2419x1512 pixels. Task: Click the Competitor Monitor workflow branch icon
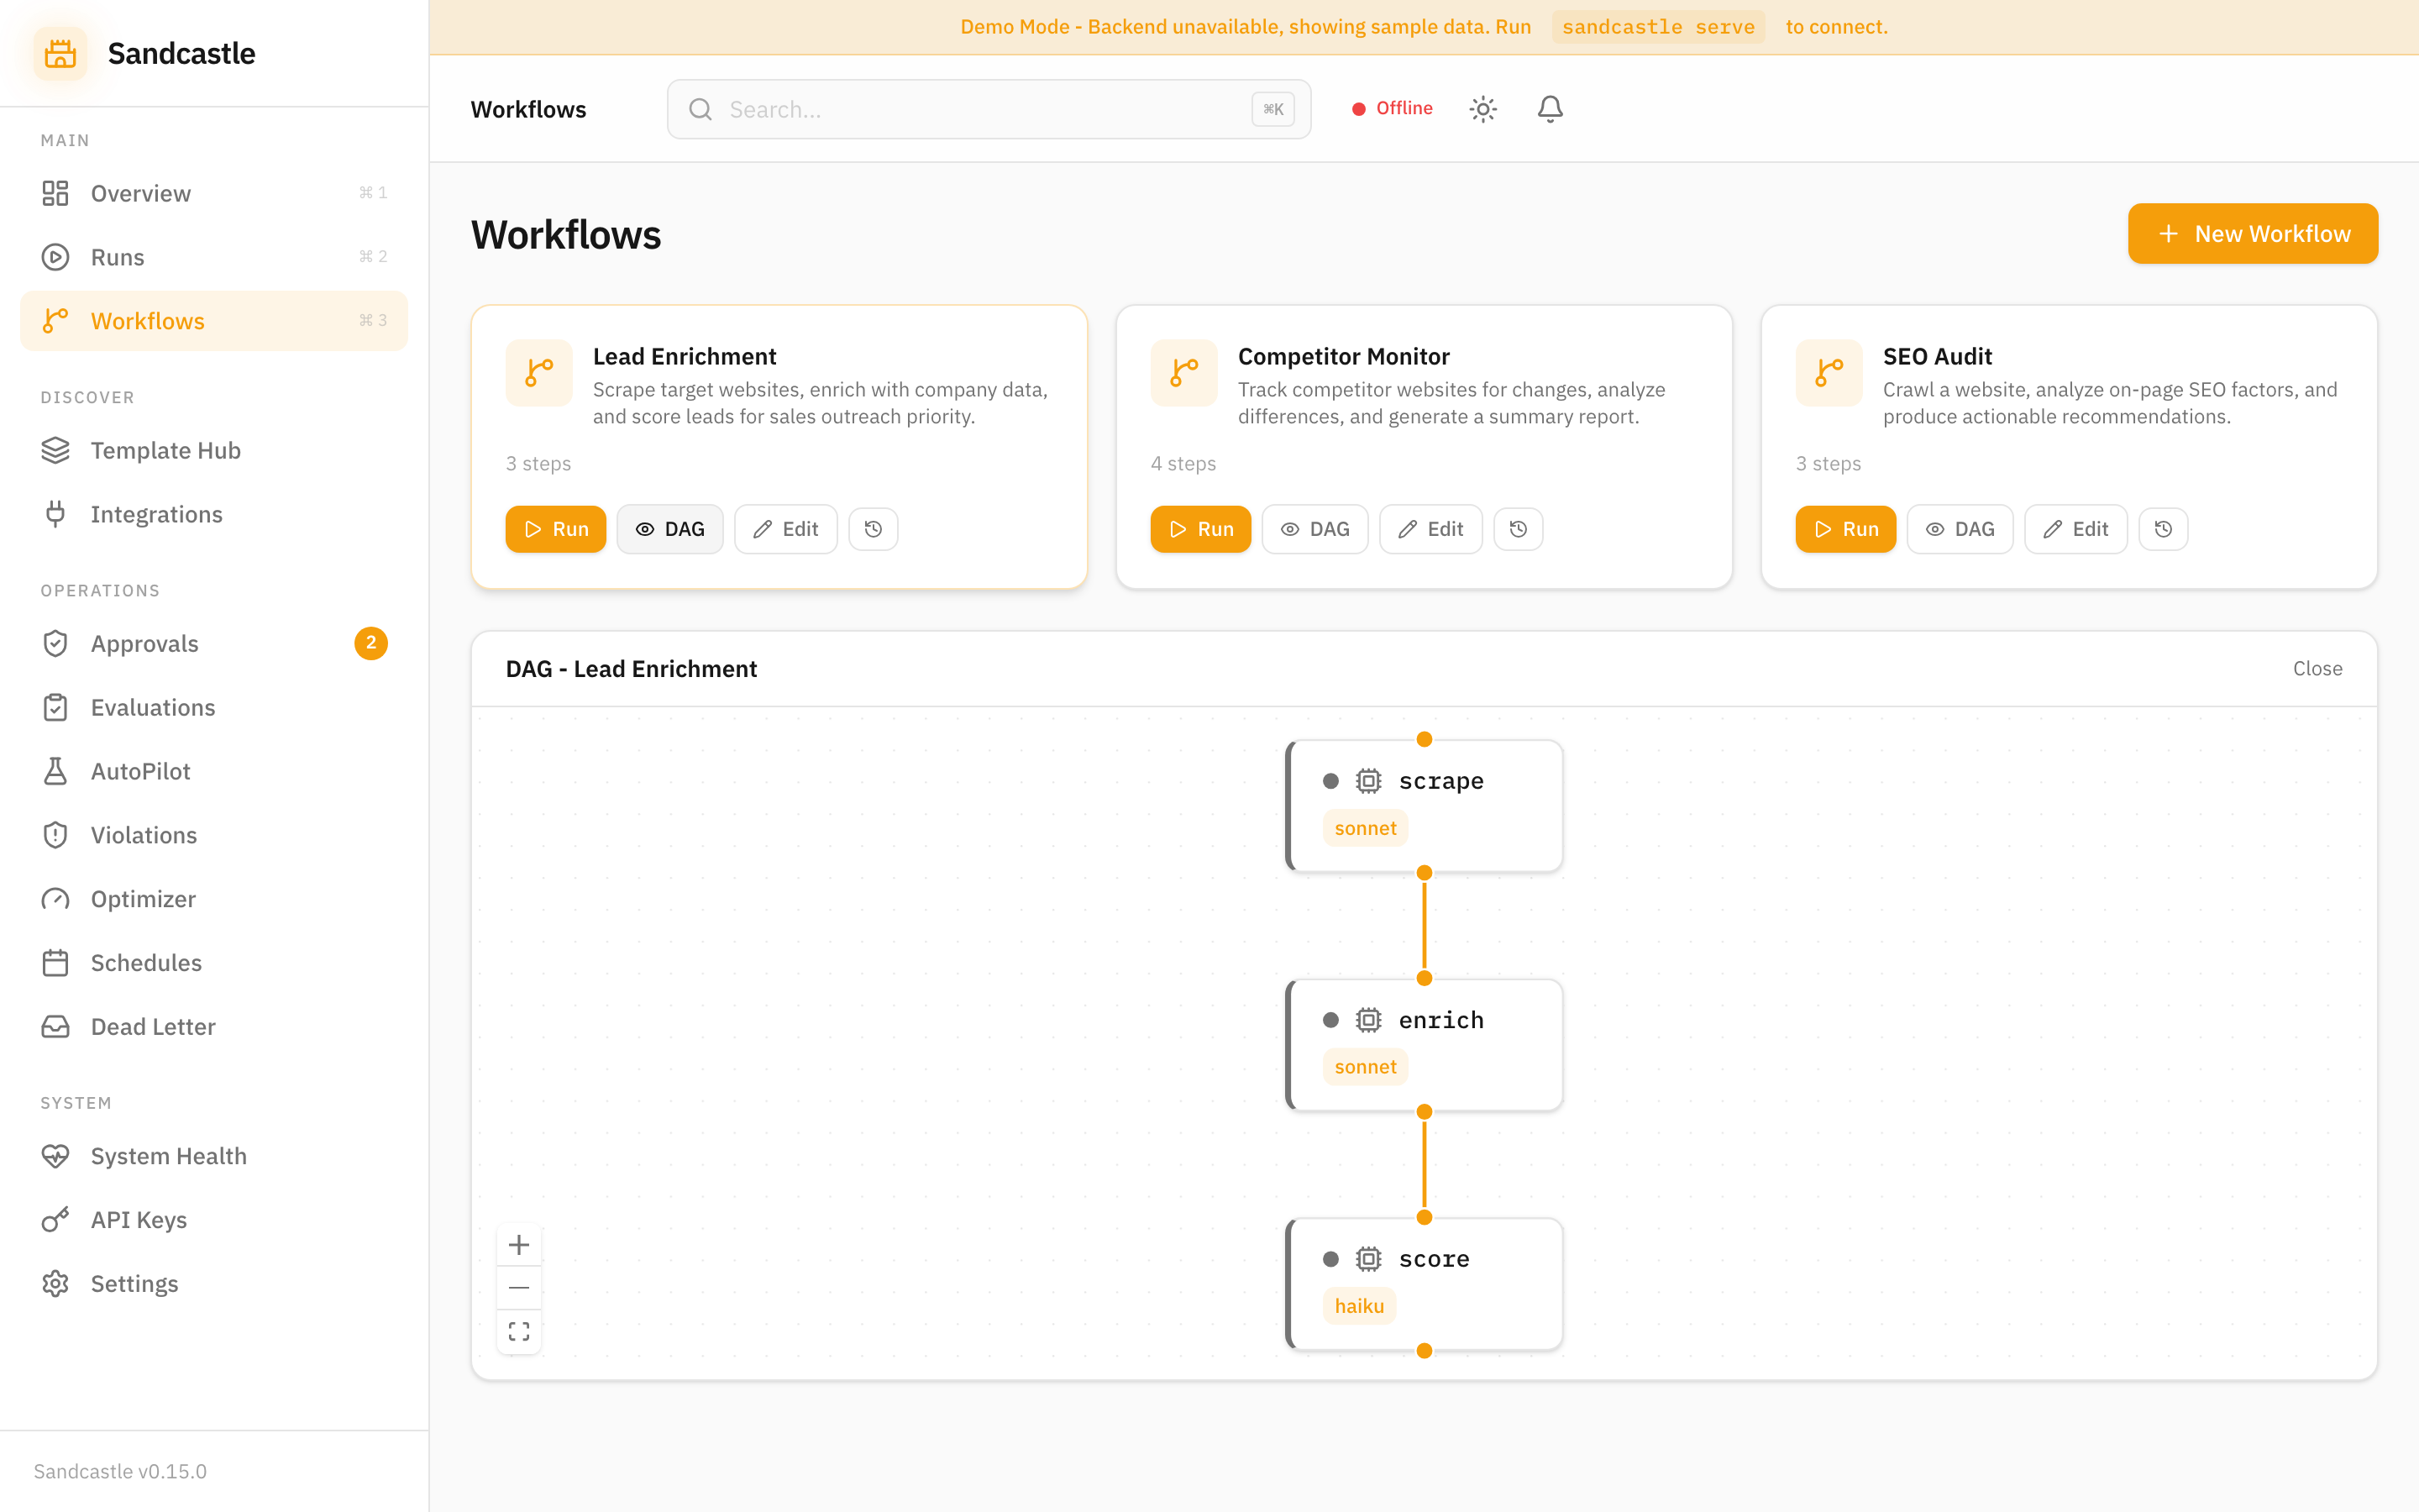point(1183,373)
